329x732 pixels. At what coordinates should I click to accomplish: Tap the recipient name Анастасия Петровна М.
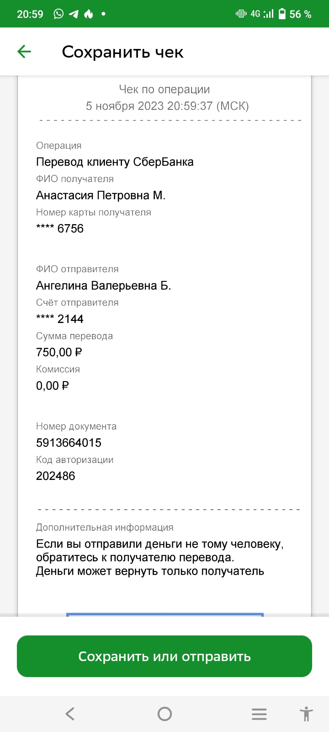pos(101,195)
